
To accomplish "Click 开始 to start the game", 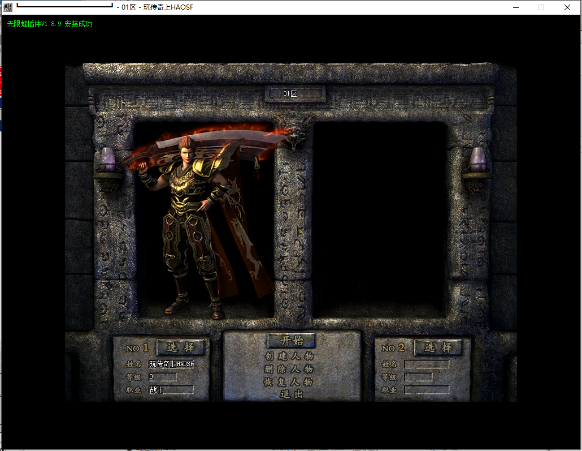I will [x=292, y=341].
